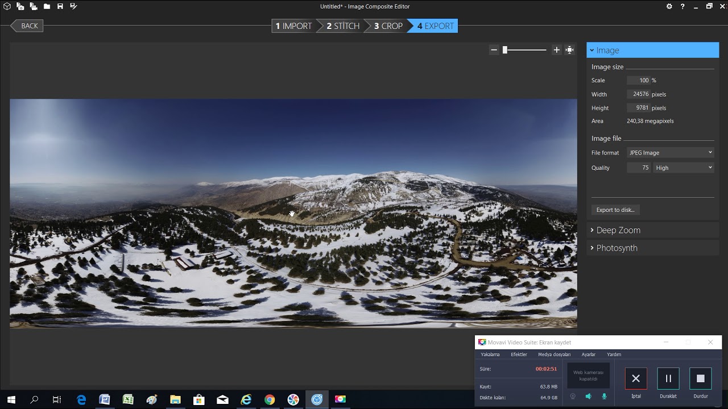Open Ayarlar menu in Movavi
The width and height of the screenshot is (728, 409).
click(x=589, y=354)
